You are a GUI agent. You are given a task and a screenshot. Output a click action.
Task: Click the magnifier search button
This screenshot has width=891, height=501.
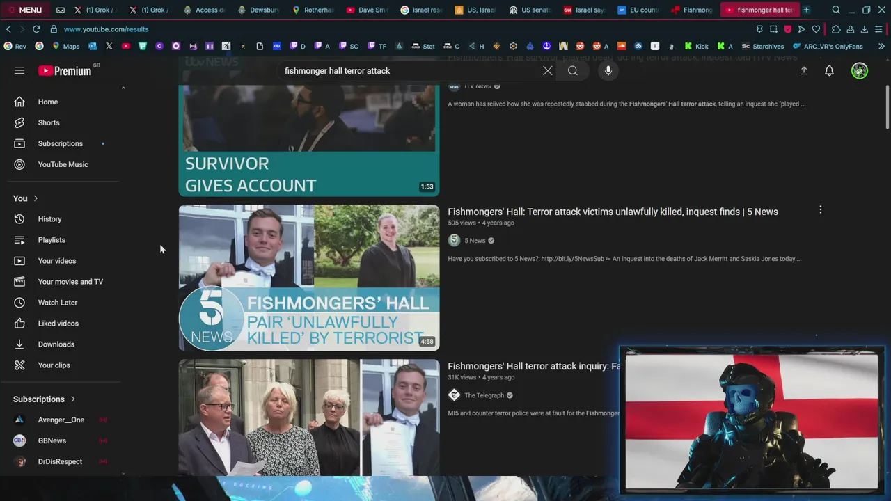[x=573, y=70]
